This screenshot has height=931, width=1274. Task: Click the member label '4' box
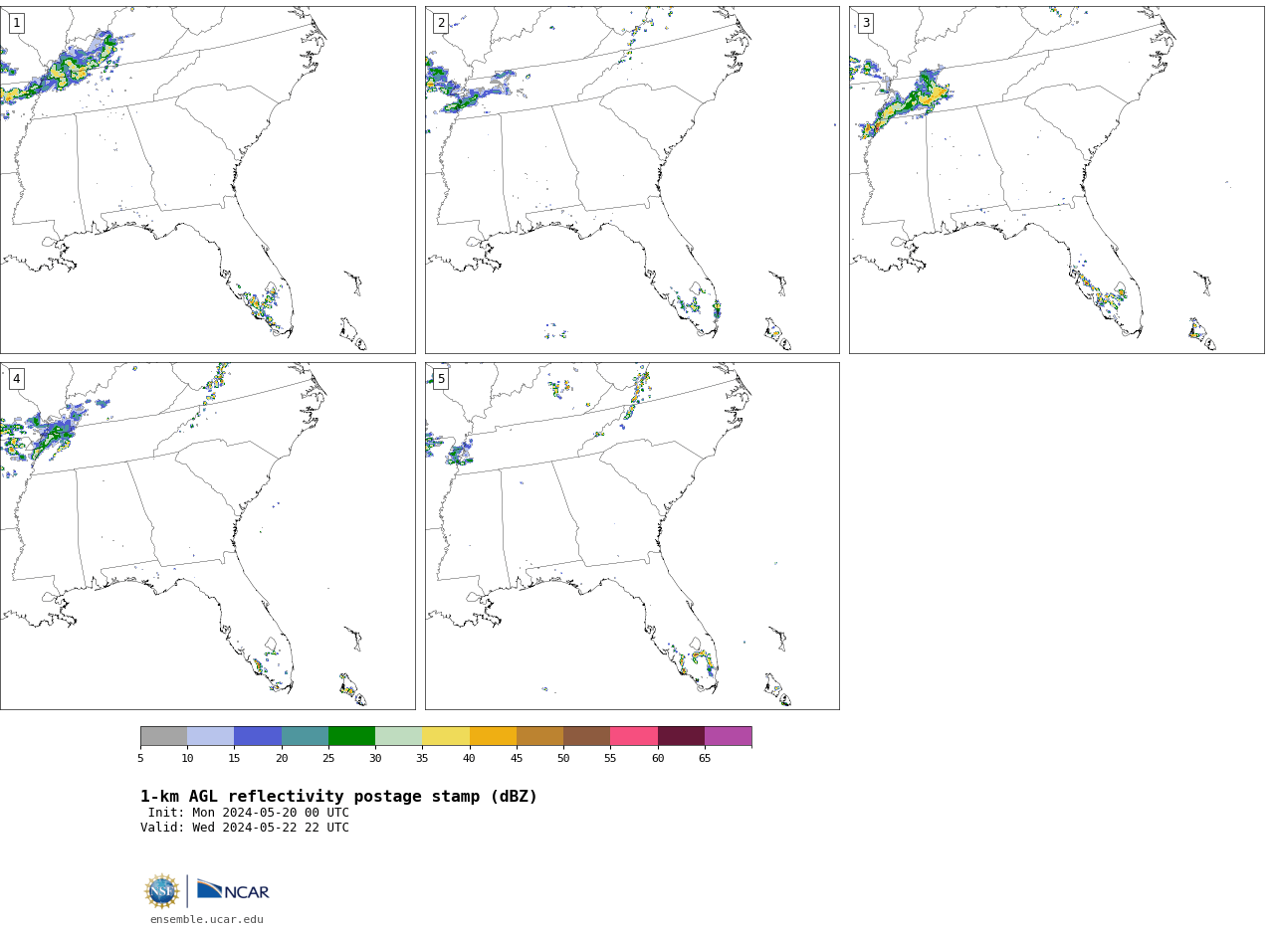click(x=16, y=379)
